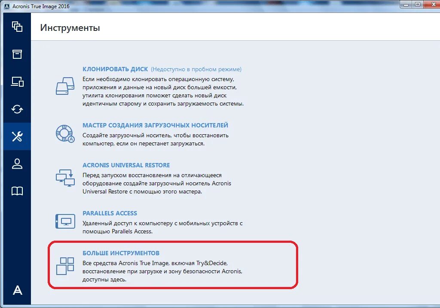
Task: Open БОЛЬШЕ ИНСТРУМЕНТОВ
Action: click(121, 253)
